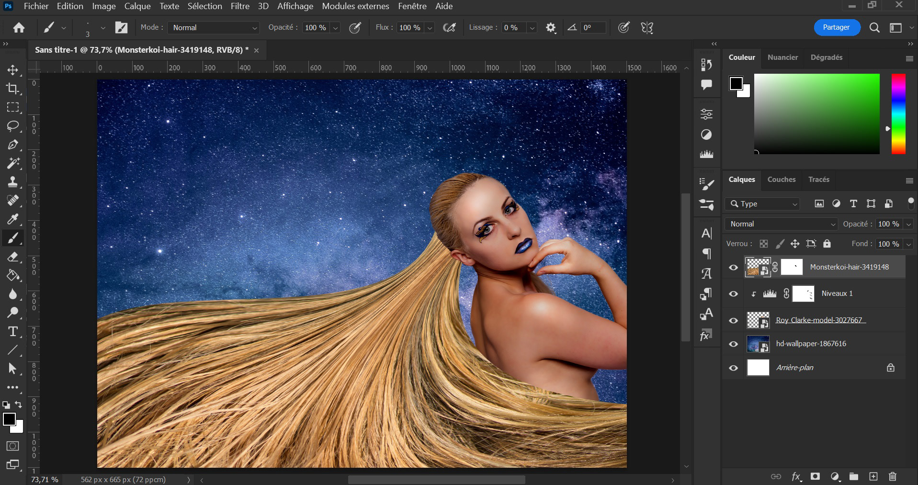Image resolution: width=918 pixels, height=485 pixels.
Task: Open the Fichier menu
Action: [36, 6]
